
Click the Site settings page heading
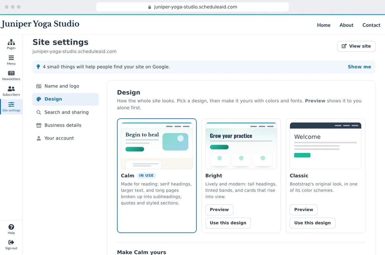(61, 42)
